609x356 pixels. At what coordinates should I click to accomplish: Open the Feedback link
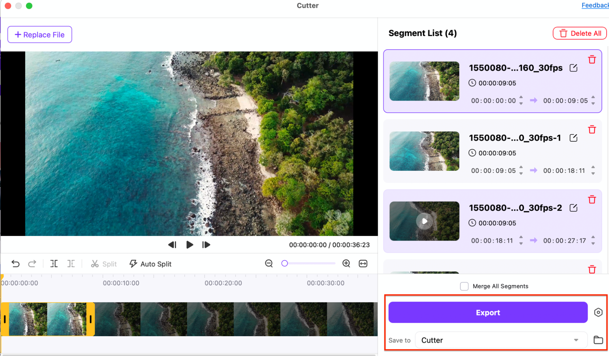(x=595, y=5)
